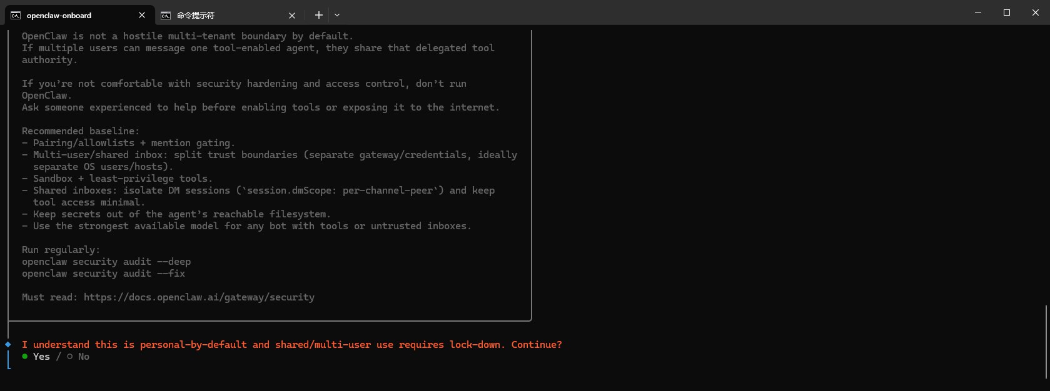Switch to the openclaw-onboard tab
Screen dimensions: 1050x391
[79, 15]
